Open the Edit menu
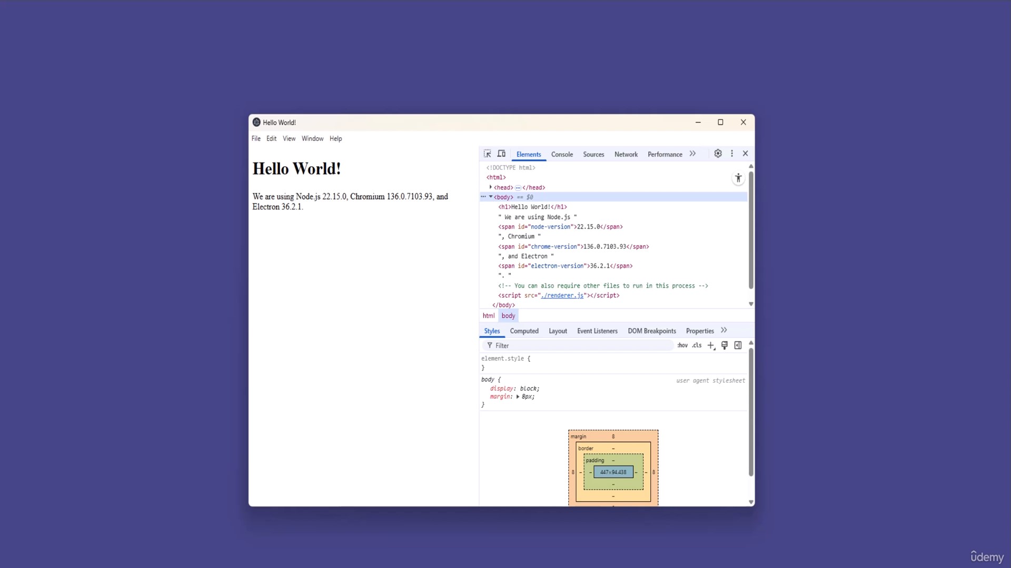The height and width of the screenshot is (568, 1011). 271,139
